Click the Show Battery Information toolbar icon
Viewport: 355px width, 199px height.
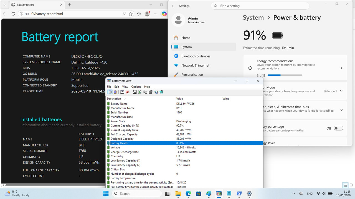click(110, 92)
